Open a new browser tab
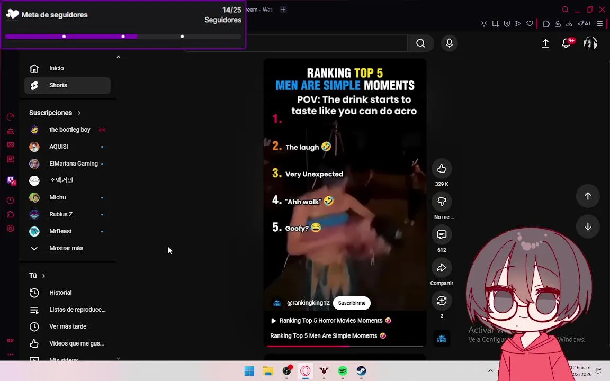This screenshot has height=381, width=610. point(283,10)
